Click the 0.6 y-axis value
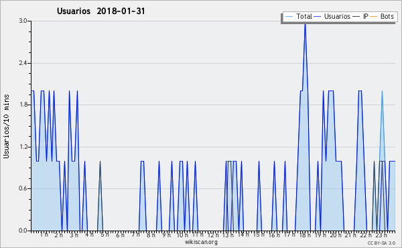 point(23,188)
